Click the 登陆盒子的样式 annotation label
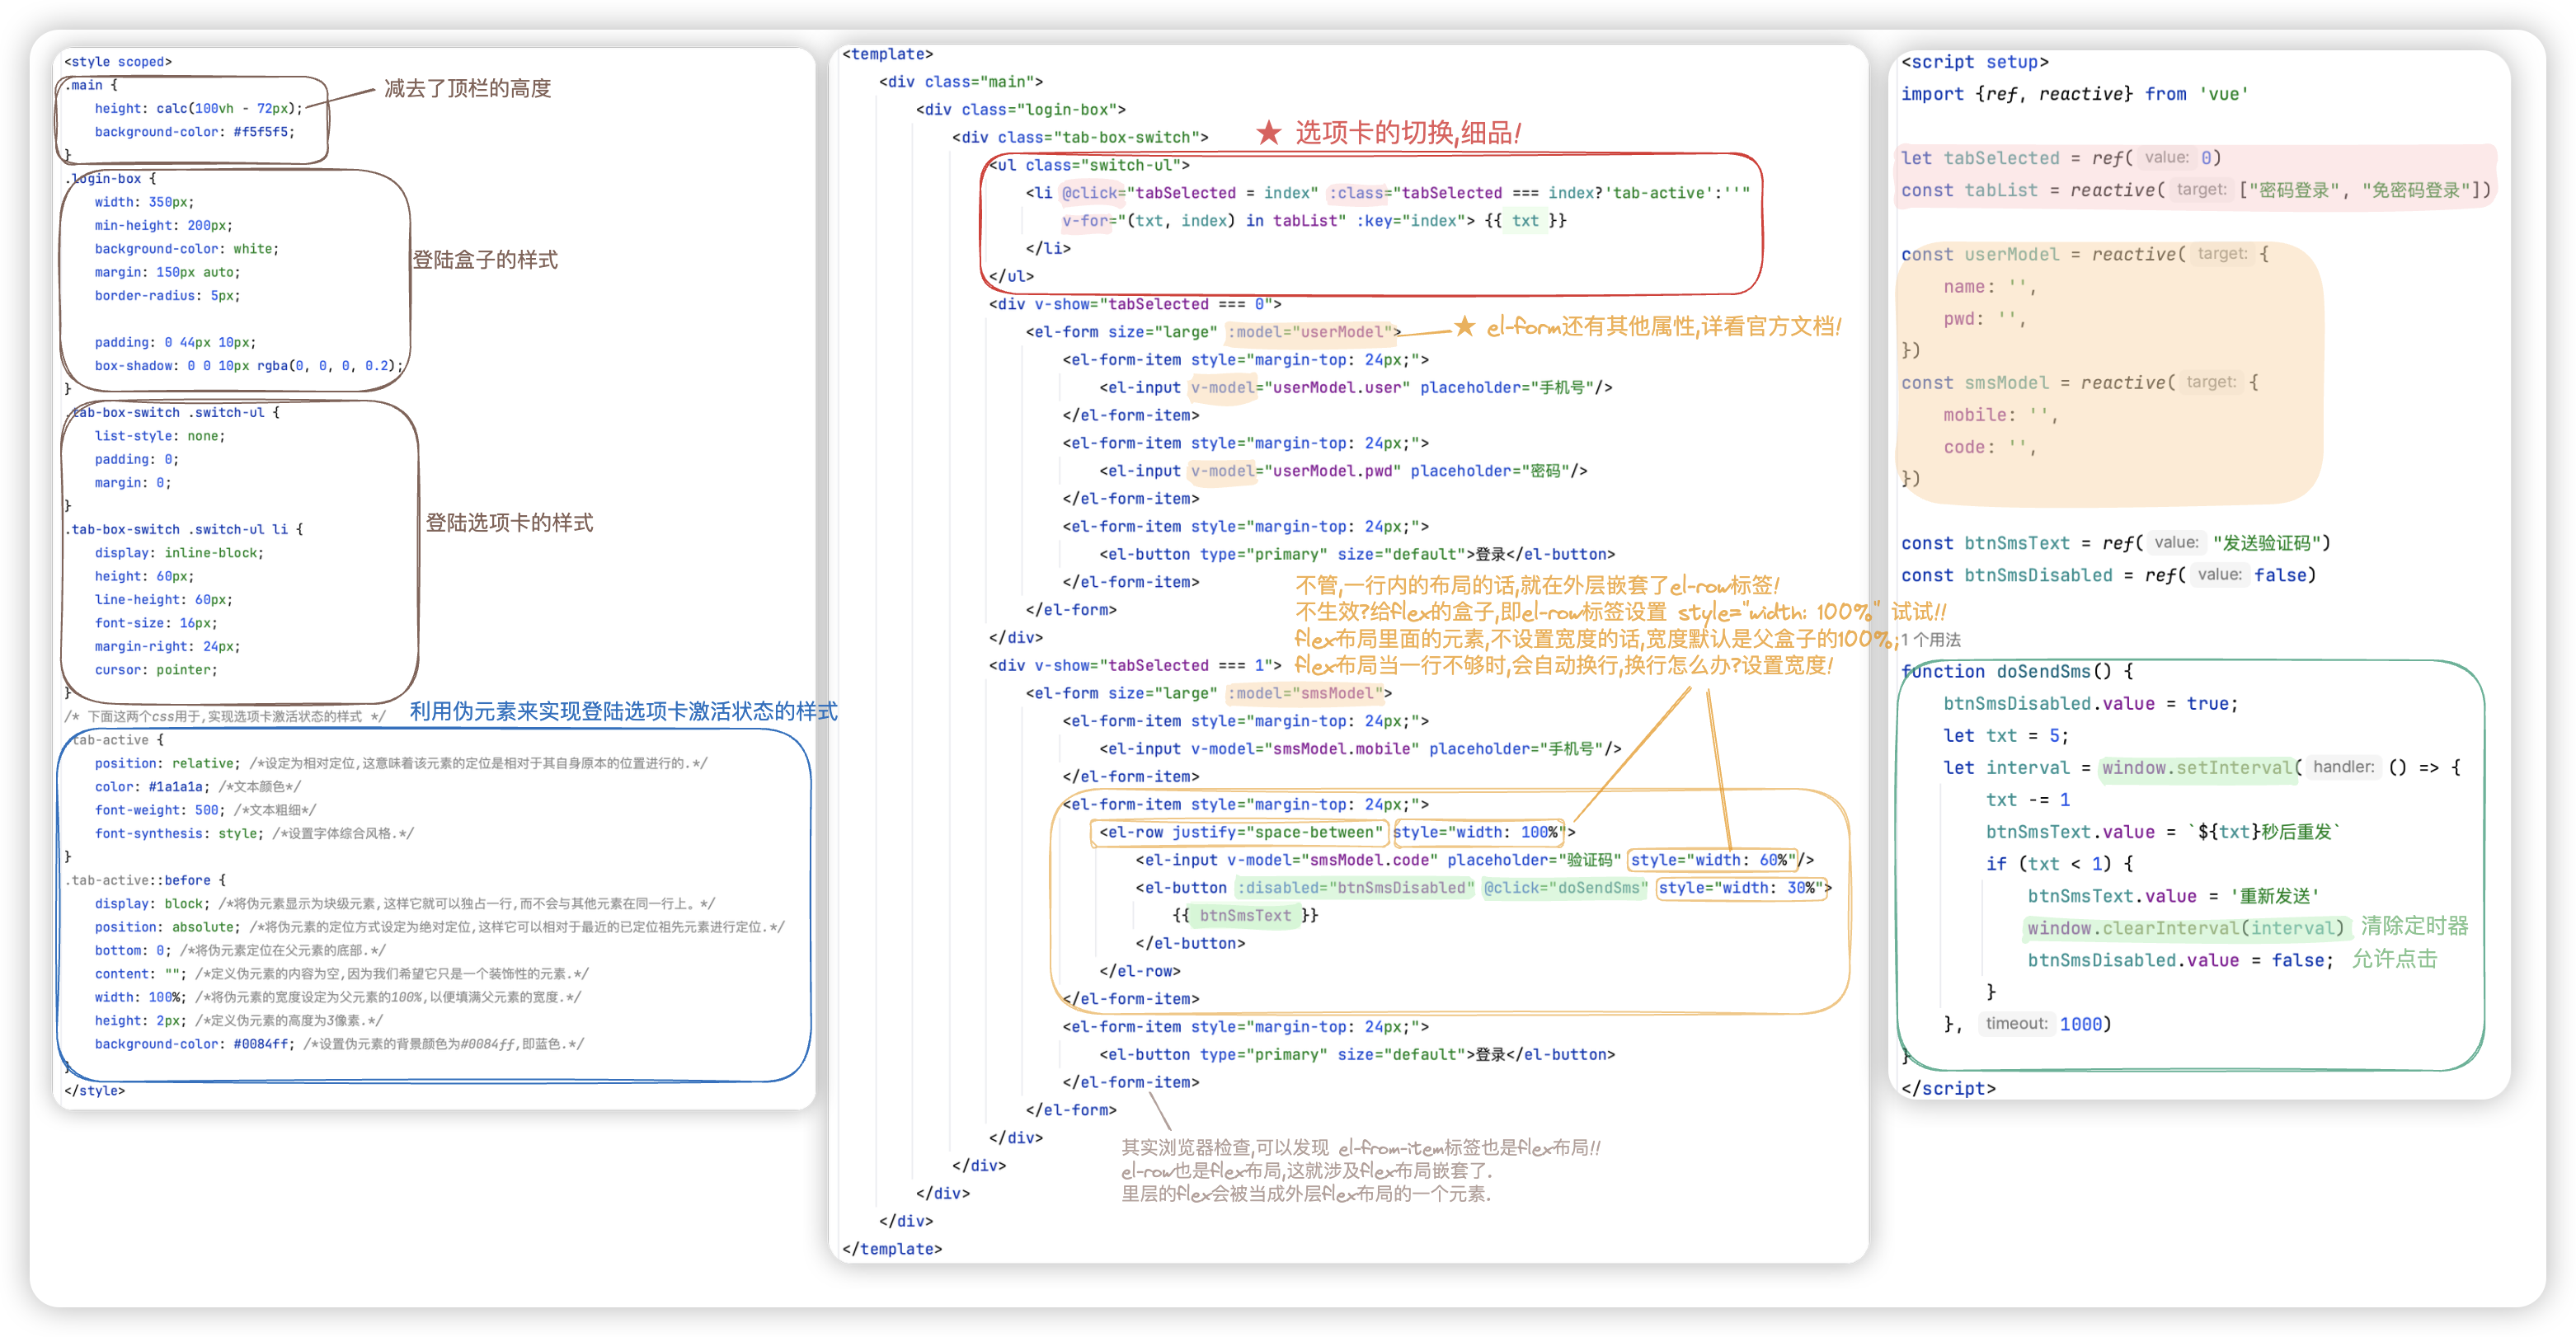The width and height of the screenshot is (2576, 1337). (x=485, y=260)
